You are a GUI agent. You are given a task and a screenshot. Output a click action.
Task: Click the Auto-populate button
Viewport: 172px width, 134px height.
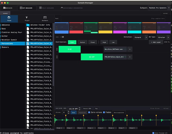[119, 113]
